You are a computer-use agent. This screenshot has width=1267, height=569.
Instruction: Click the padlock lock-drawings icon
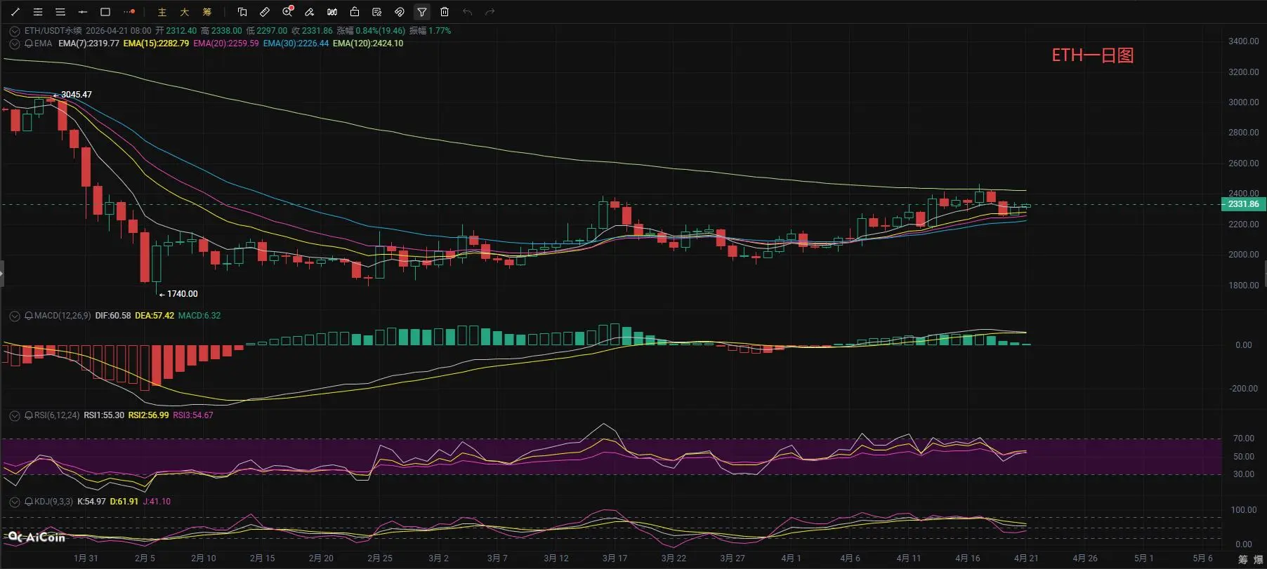click(355, 12)
